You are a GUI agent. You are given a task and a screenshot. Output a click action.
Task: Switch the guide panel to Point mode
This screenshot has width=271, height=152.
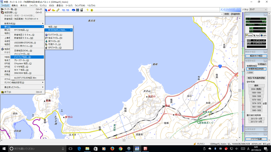[x=256, y=35]
